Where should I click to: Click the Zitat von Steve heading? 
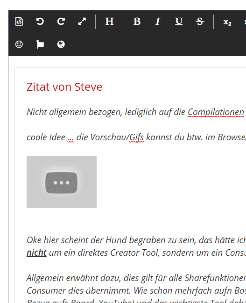64,87
